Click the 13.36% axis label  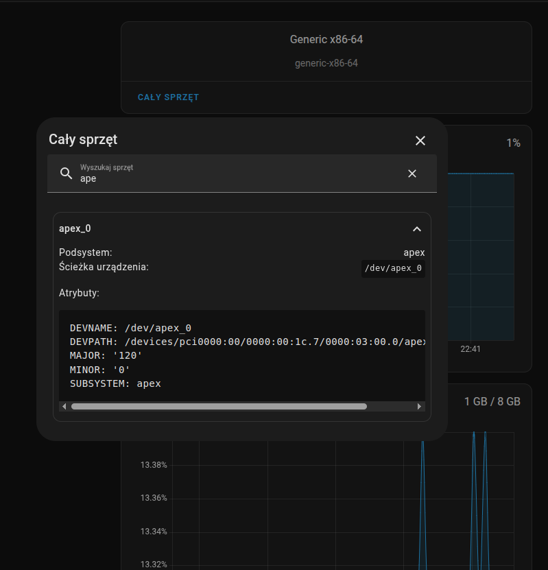pos(154,498)
